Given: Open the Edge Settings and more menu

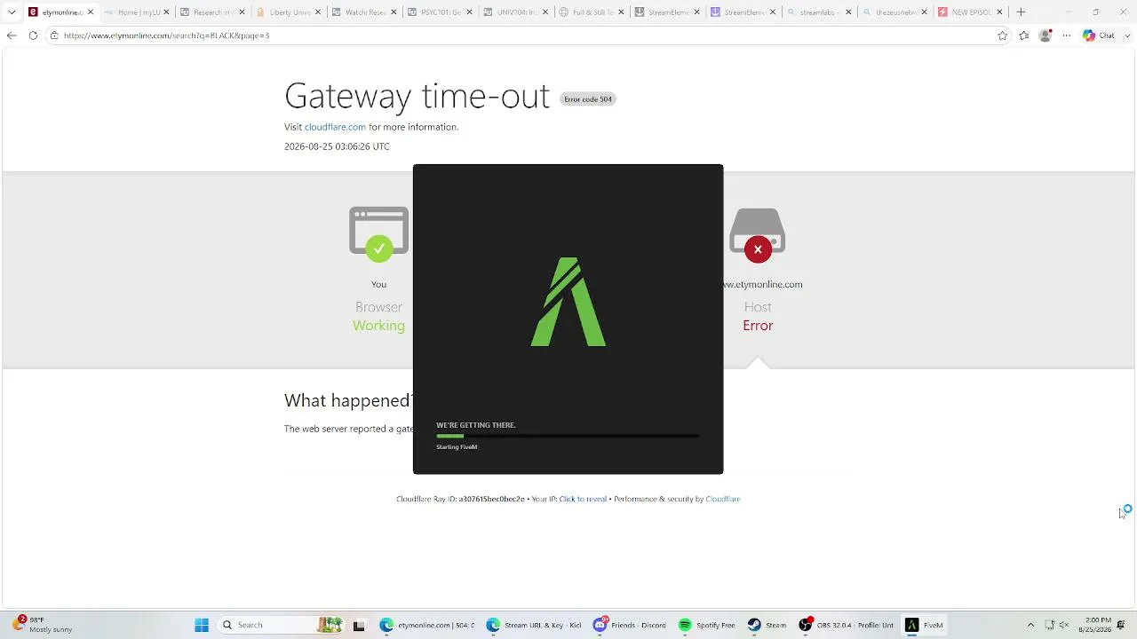Looking at the screenshot, I should tap(1067, 35).
